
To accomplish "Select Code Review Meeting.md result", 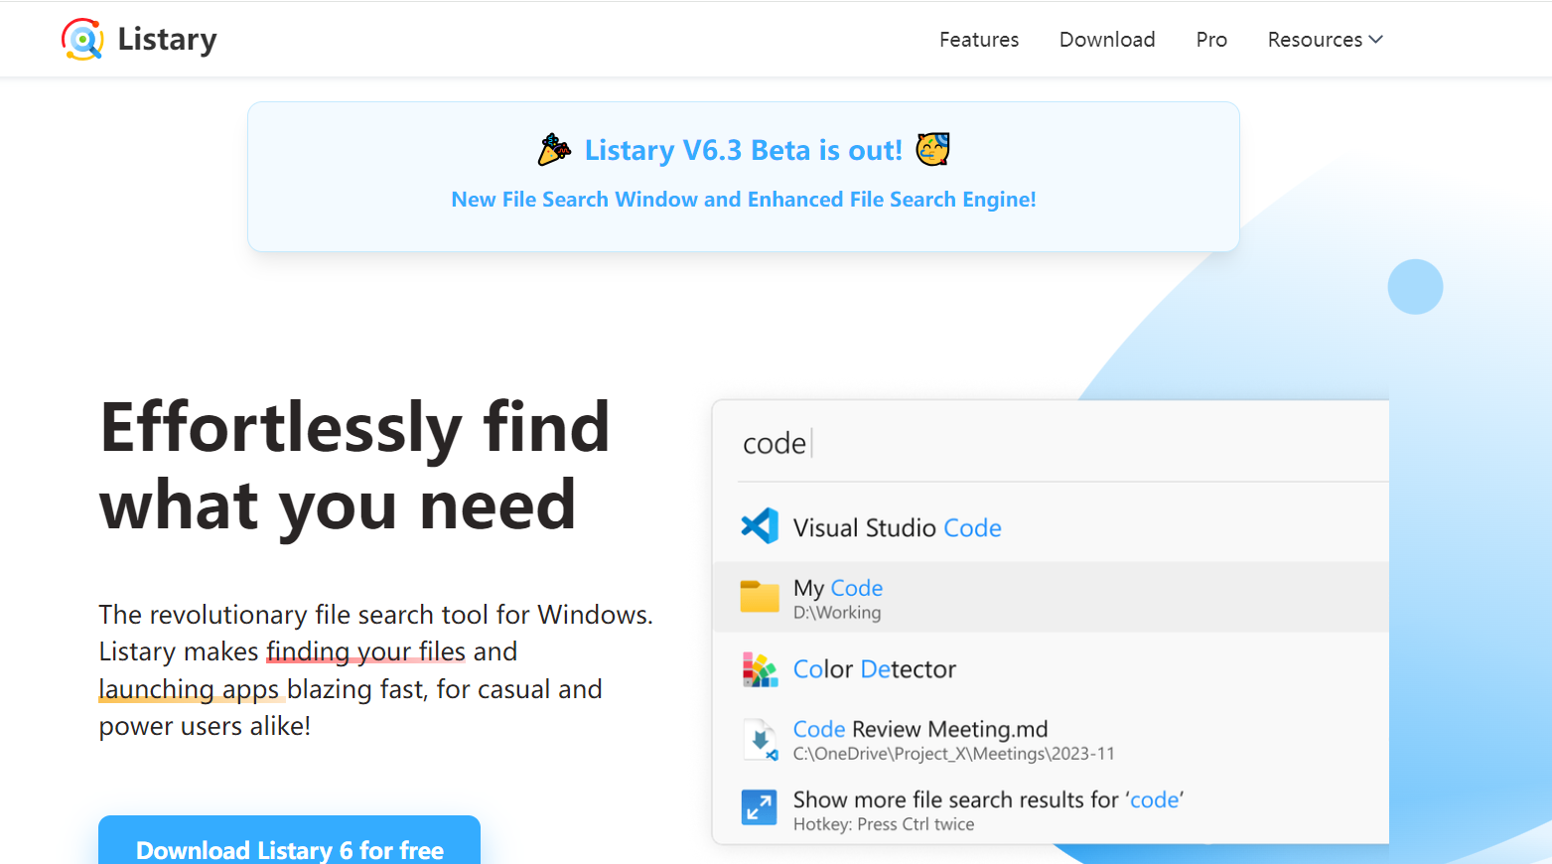I will pos(1051,740).
